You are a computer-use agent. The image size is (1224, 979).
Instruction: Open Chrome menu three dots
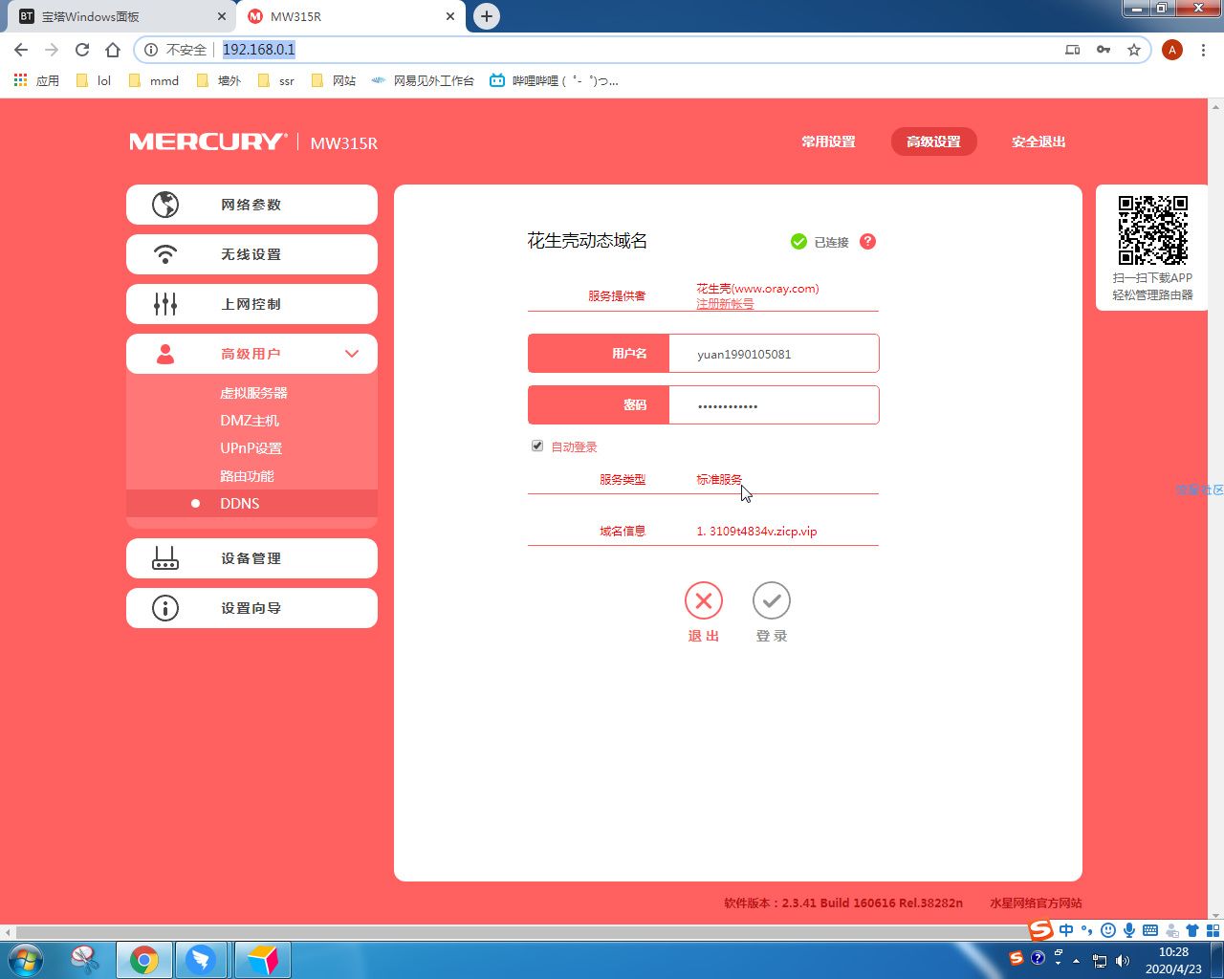(1205, 50)
